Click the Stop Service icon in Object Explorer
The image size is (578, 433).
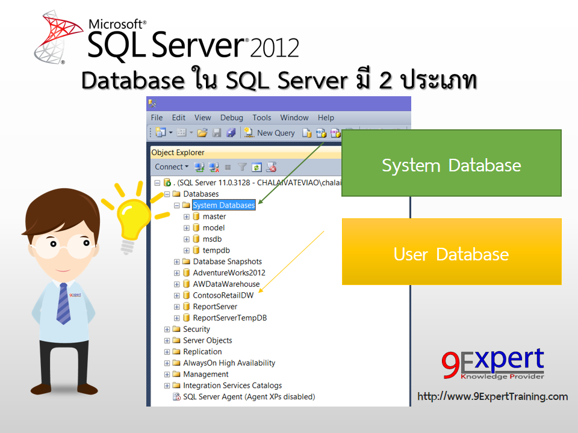[x=271, y=167]
